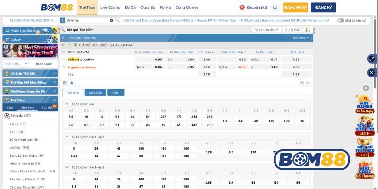Select the Thể Thao top menu
This screenshot has width=378, height=189.
87,7
